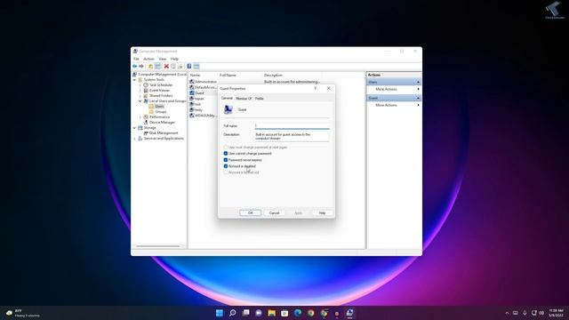Collapse Local Users and Groups node
569x320 pixels.
pos(140,101)
